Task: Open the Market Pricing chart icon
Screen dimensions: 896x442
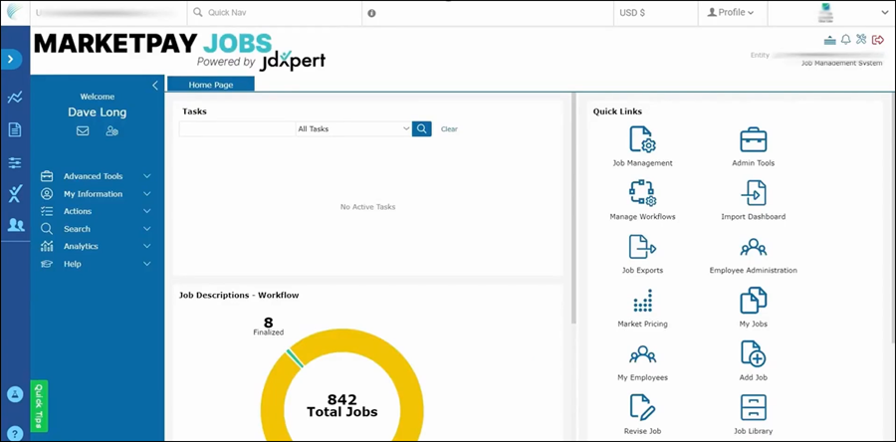Action: (x=642, y=301)
